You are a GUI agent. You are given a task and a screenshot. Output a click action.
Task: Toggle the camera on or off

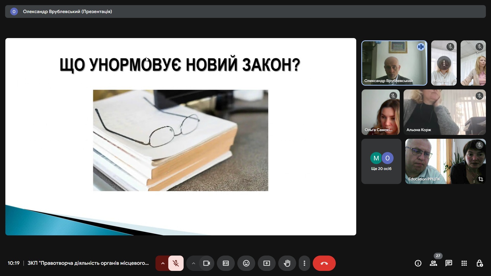click(x=206, y=263)
